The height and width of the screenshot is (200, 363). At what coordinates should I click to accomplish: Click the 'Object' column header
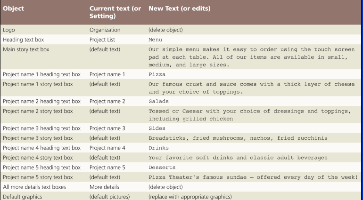click(x=14, y=9)
